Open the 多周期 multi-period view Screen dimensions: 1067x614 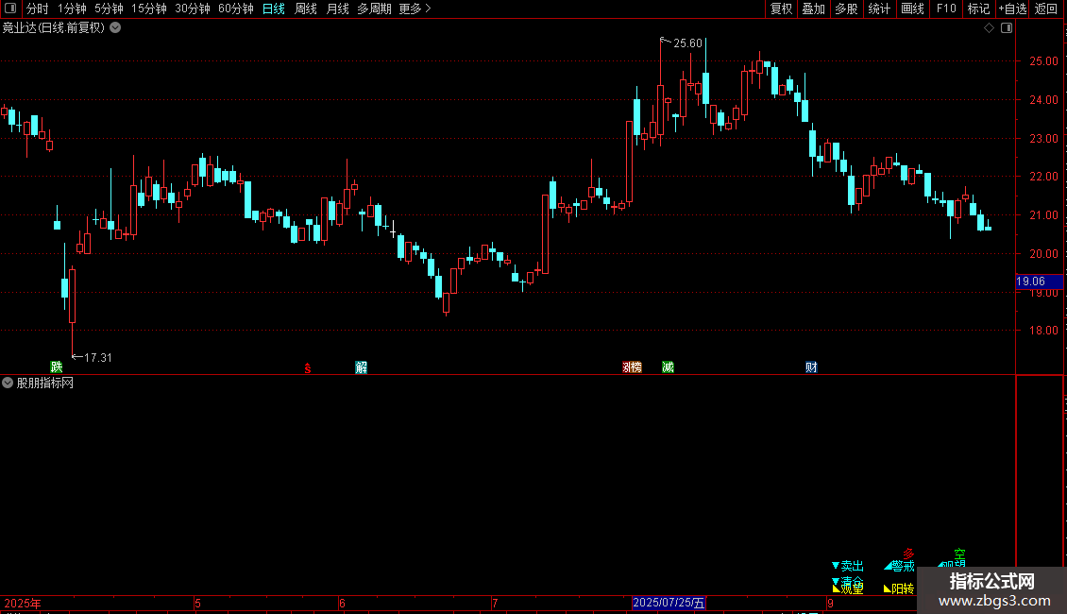click(374, 9)
